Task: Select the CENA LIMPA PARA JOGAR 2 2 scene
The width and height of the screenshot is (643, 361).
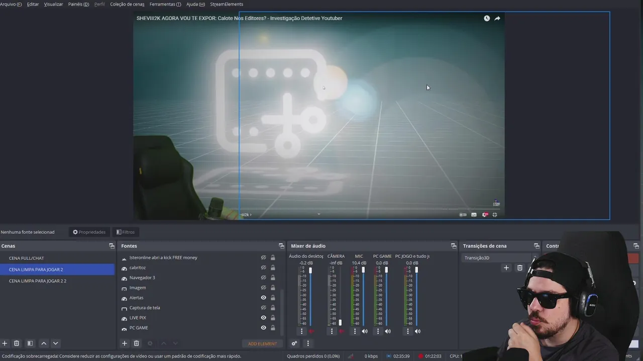Action: (58, 281)
